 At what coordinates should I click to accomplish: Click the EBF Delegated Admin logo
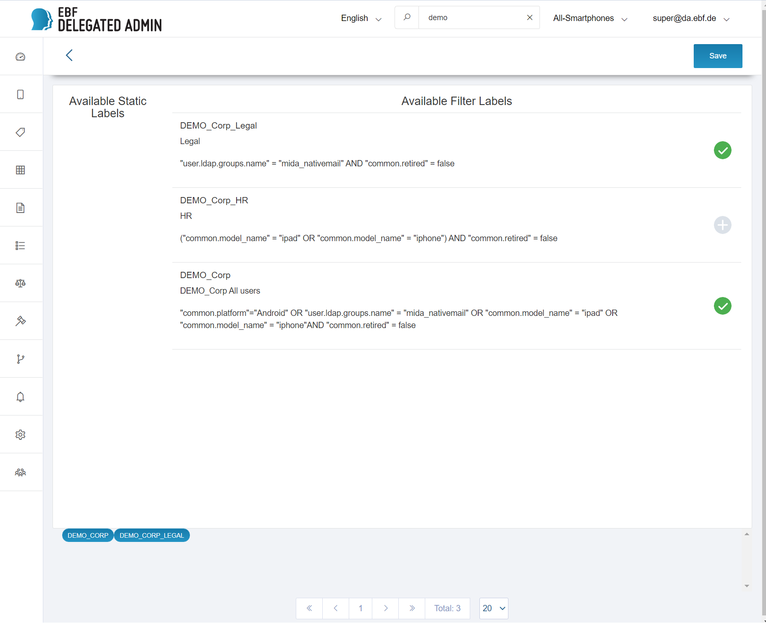pyautogui.click(x=97, y=19)
